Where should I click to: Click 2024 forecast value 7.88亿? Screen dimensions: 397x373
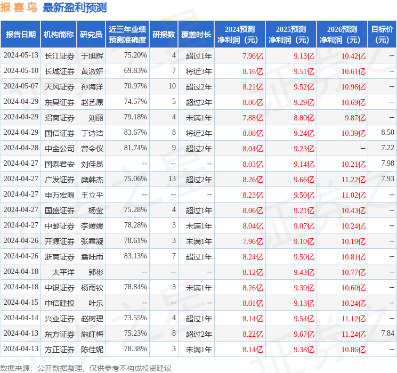click(253, 118)
